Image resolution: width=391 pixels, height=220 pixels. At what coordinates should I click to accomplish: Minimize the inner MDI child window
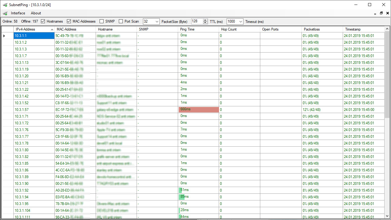tap(375, 13)
